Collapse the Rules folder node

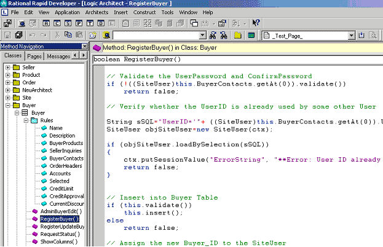(25, 120)
